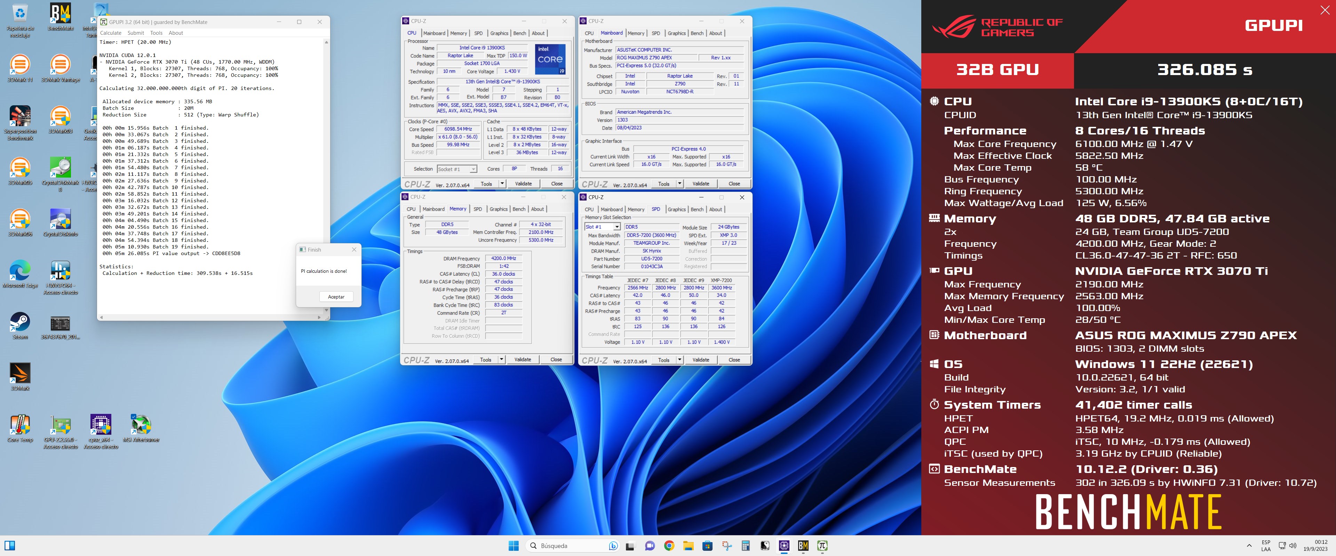Open the 3DMark06 desktop shortcut
This screenshot has width=1336, height=556.
(x=20, y=222)
